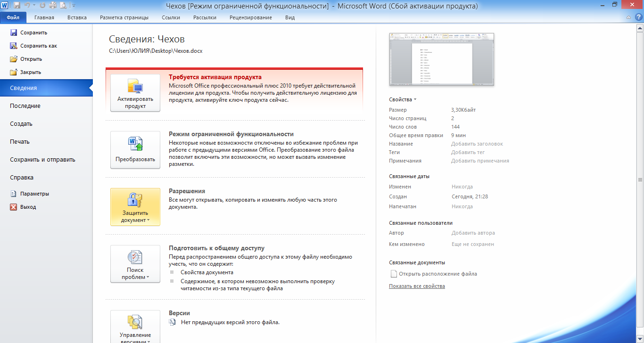
Task: Click the Размер value 3,30Кбайт
Action: 463,110
